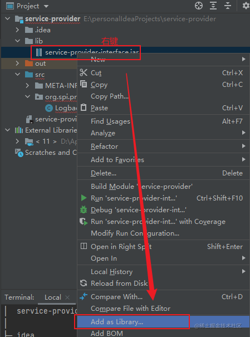Click the Reload from Disk refresh icon

click(x=84, y=283)
